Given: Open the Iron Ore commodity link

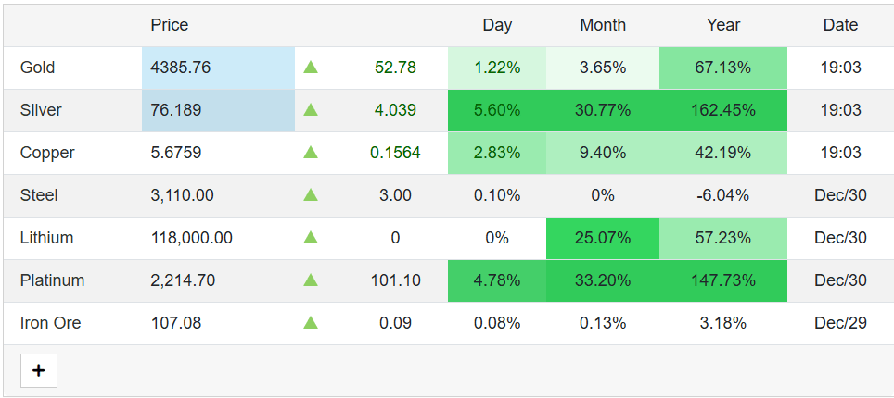Looking at the screenshot, I should (x=51, y=323).
